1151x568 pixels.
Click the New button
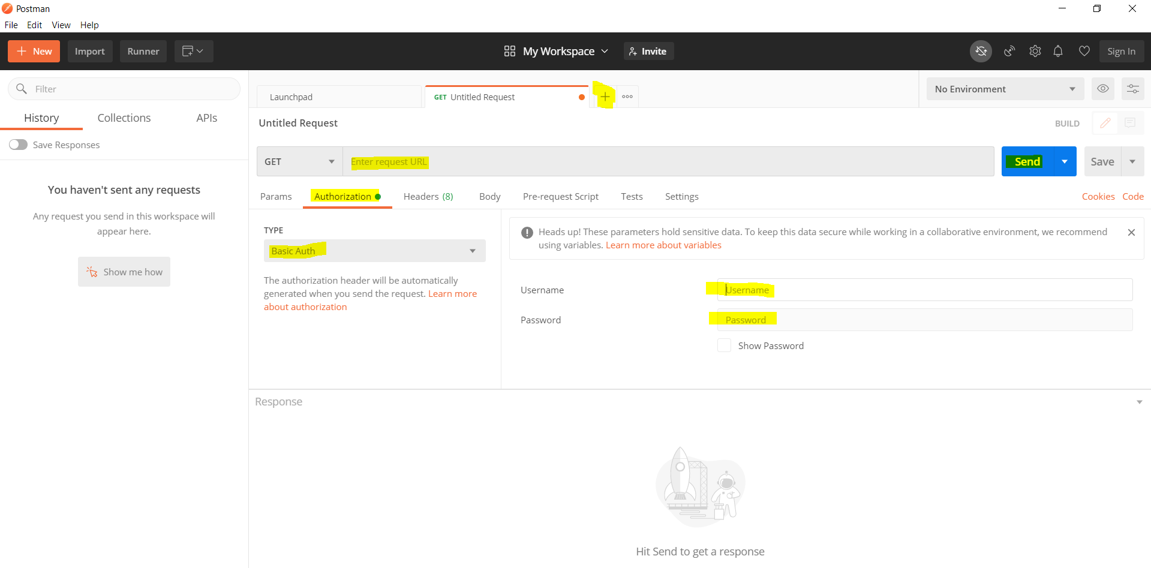point(34,51)
